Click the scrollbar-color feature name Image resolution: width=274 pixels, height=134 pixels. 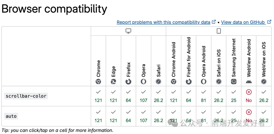coord(26,96)
